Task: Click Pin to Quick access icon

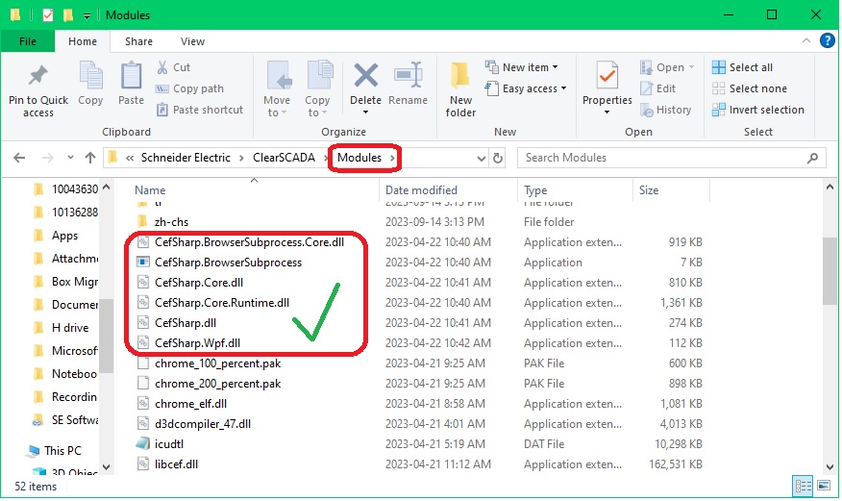Action: point(38,76)
